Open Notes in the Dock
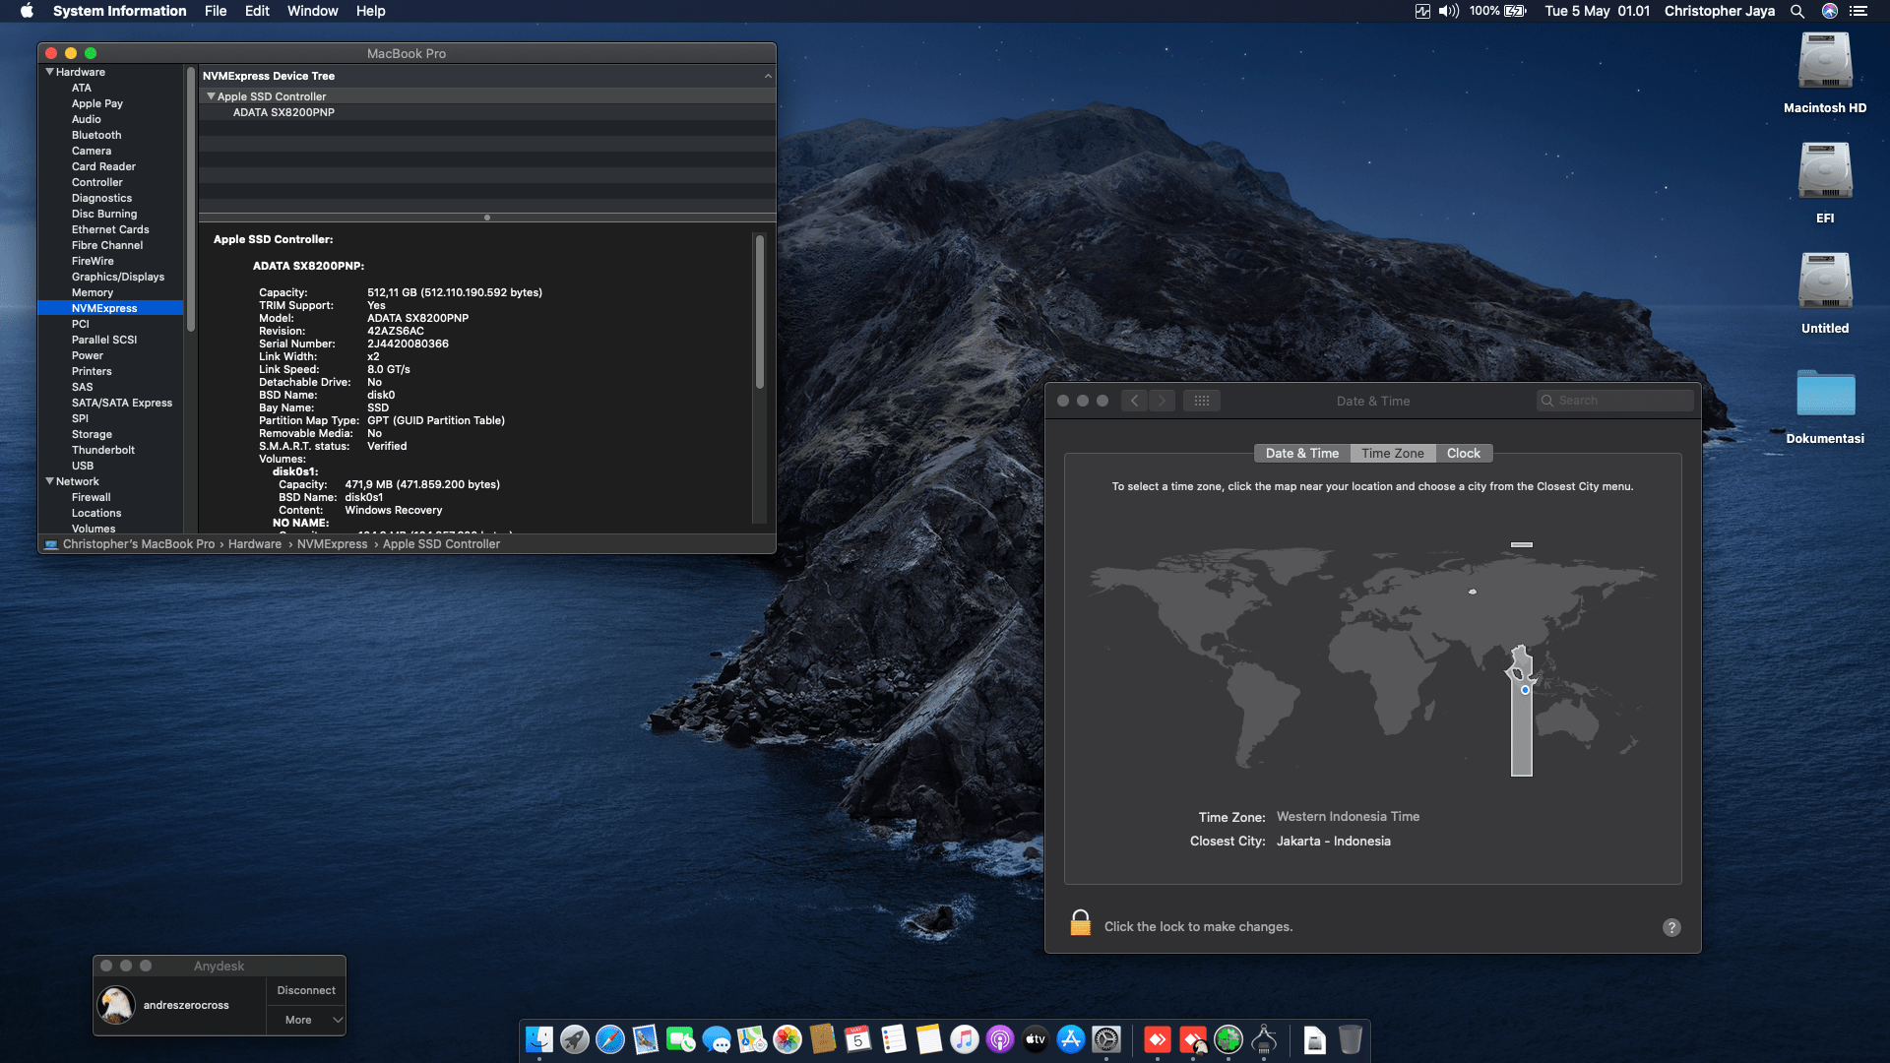The height and width of the screenshot is (1063, 1890). 929,1039
